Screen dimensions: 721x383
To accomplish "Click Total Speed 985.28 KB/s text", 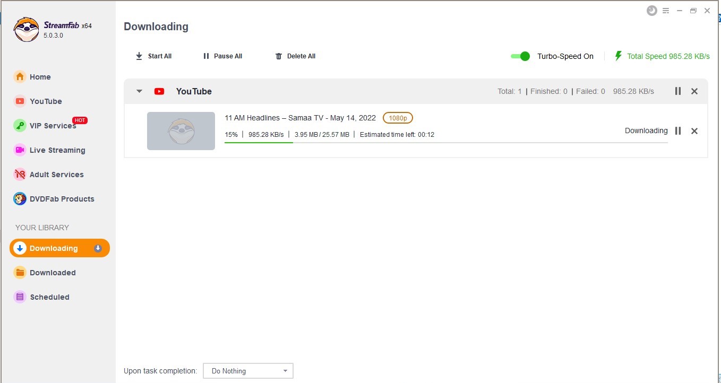I will coord(668,56).
